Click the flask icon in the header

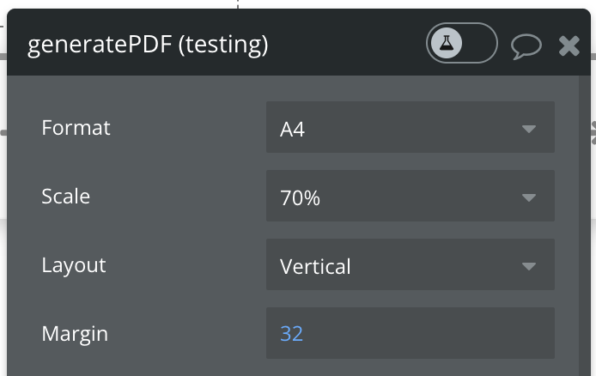pos(447,43)
